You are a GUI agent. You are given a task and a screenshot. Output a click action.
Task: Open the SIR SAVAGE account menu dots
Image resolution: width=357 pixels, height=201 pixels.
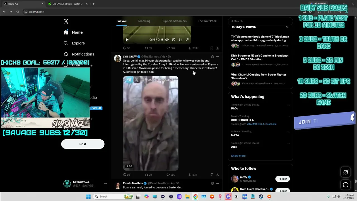pos(105,184)
